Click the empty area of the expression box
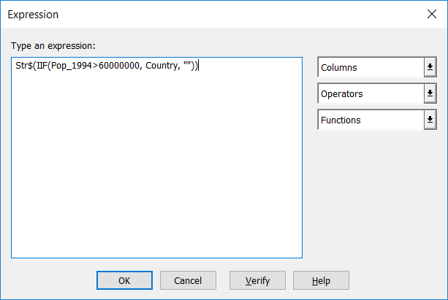Viewport: 448px width, 300px height. (156, 168)
